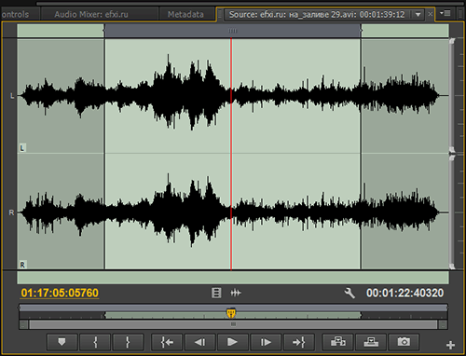466x356 pixels.
Task: Click the Out point handle on time ruler
Action: point(361,315)
